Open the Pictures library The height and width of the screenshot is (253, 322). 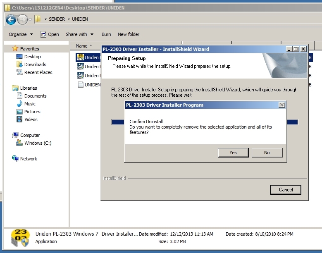click(32, 112)
